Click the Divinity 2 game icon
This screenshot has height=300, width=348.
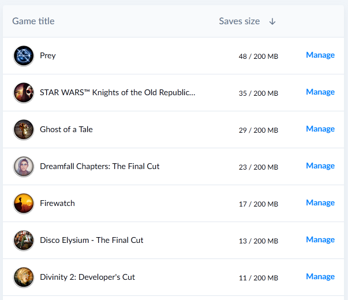[x=24, y=277]
